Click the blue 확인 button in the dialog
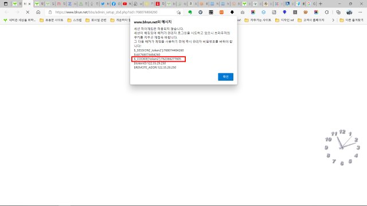 click(x=225, y=77)
